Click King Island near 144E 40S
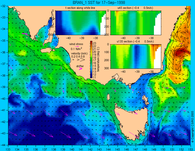The width and height of the screenshot is (195, 151). click(108, 97)
